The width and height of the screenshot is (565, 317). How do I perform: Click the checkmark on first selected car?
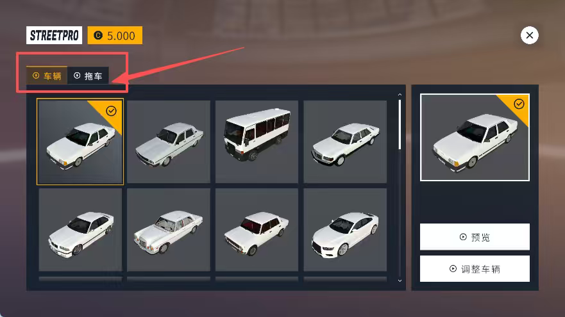click(112, 111)
